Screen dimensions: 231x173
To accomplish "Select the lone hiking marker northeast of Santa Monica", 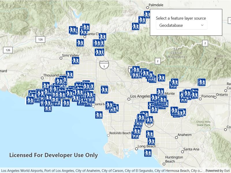I will click(105, 90).
